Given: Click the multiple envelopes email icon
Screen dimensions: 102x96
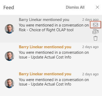Looking at the screenshot, I should (x=95, y=32).
